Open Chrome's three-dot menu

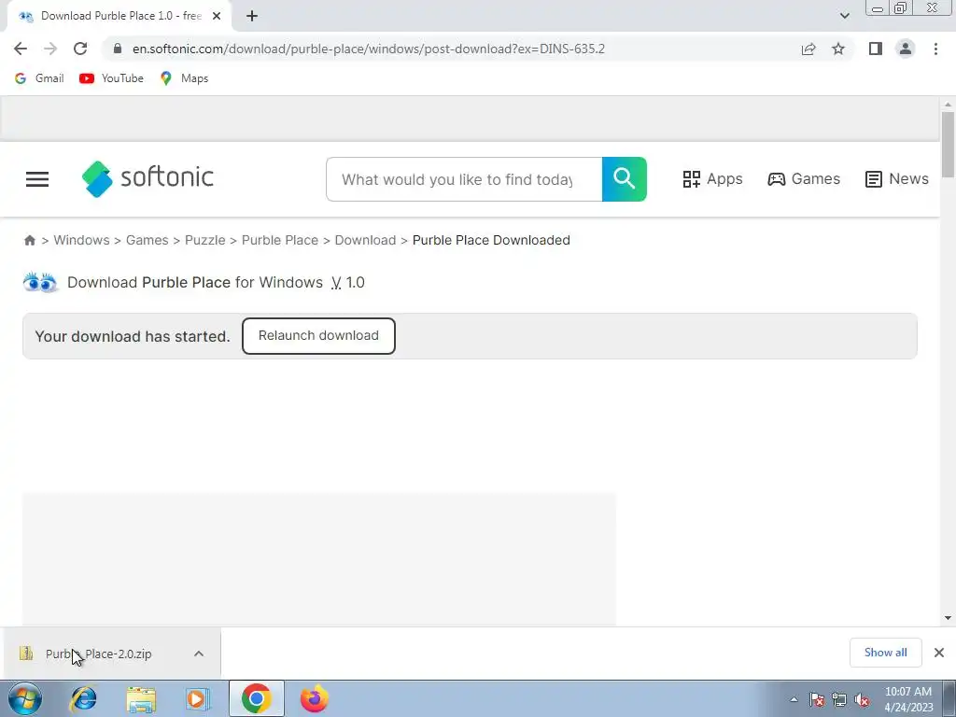935,49
